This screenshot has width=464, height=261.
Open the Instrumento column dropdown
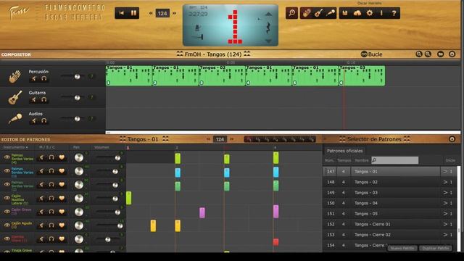(x=15, y=147)
